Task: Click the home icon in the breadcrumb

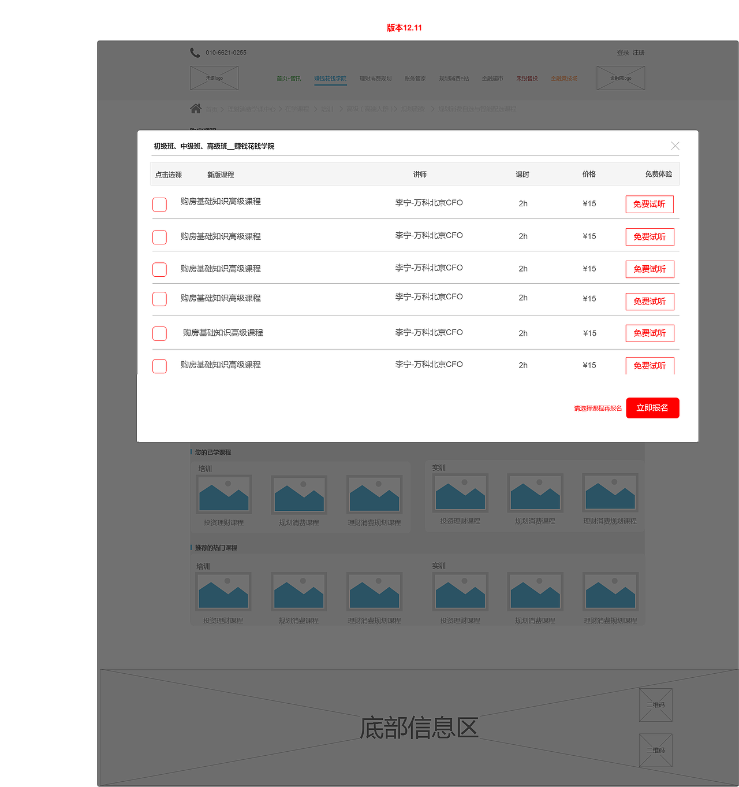Action: [x=196, y=108]
